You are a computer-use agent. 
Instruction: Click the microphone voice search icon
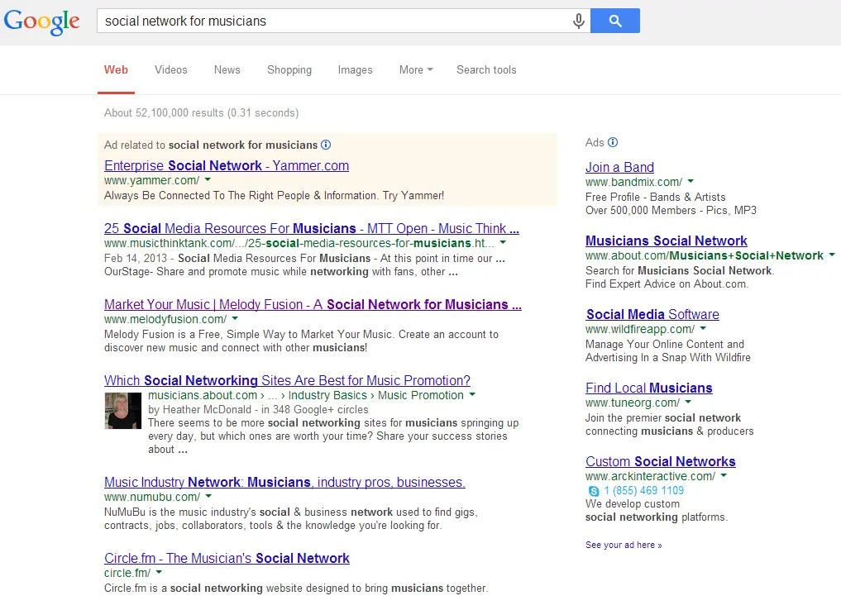(579, 21)
